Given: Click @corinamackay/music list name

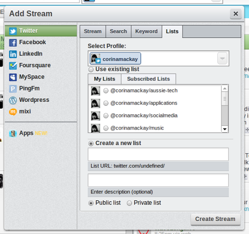Looking at the screenshot, I should (x=137, y=128).
